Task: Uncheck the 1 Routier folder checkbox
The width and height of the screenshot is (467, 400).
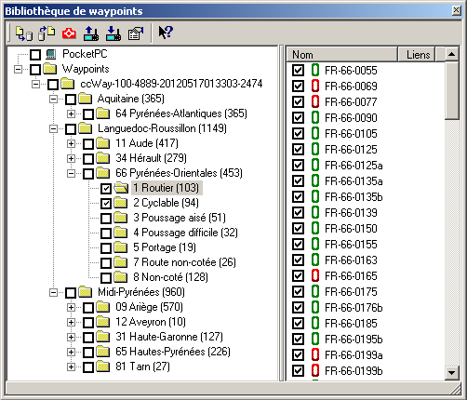Action: [106, 189]
